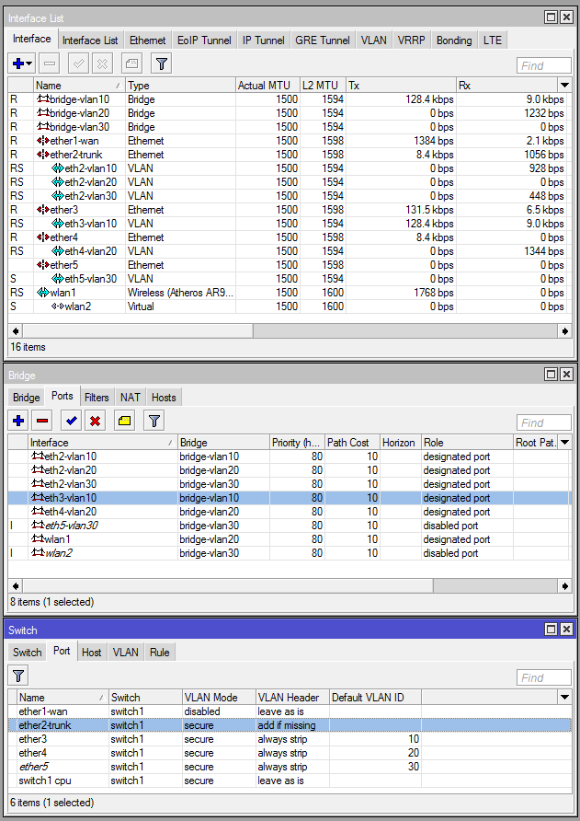Click Interface List horizontal scrollbar right arrow
580x821 pixels.
[x=564, y=331]
